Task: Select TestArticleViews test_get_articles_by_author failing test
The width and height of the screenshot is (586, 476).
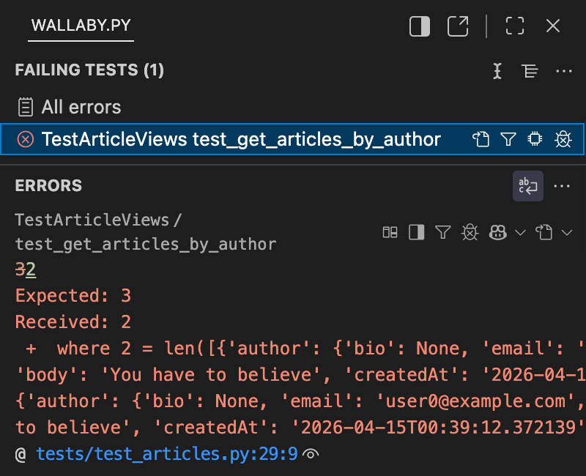Action: (292, 139)
